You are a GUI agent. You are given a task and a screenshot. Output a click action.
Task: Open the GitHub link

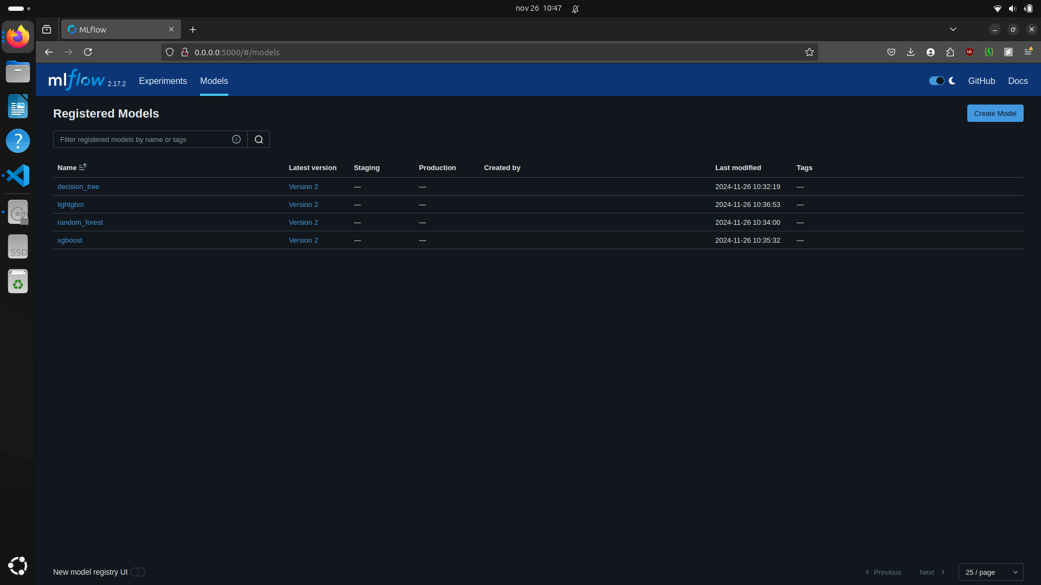(x=981, y=81)
